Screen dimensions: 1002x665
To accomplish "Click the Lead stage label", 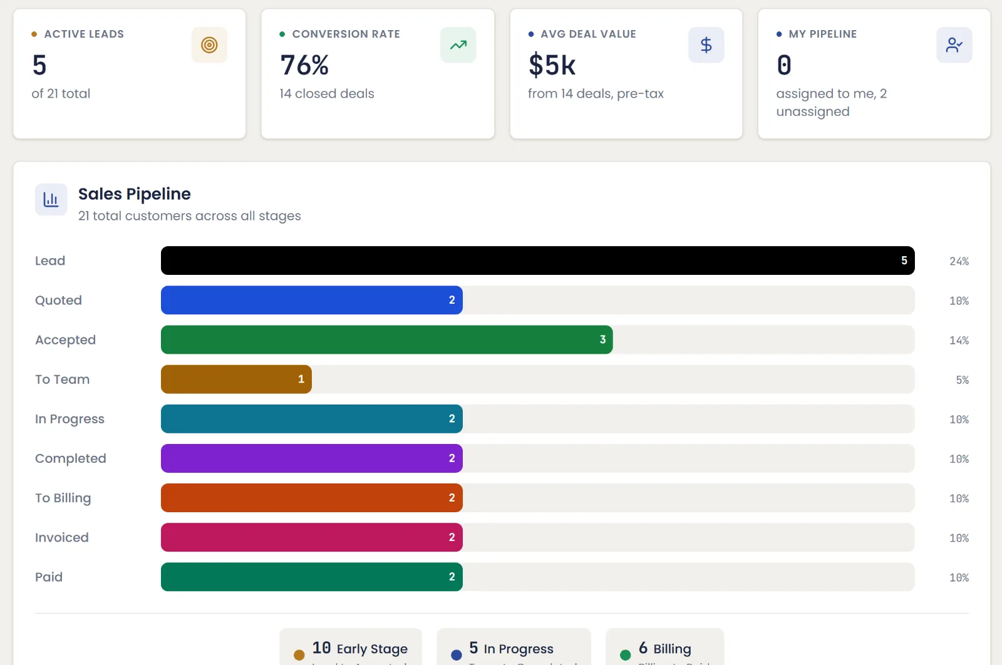I will [50, 260].
